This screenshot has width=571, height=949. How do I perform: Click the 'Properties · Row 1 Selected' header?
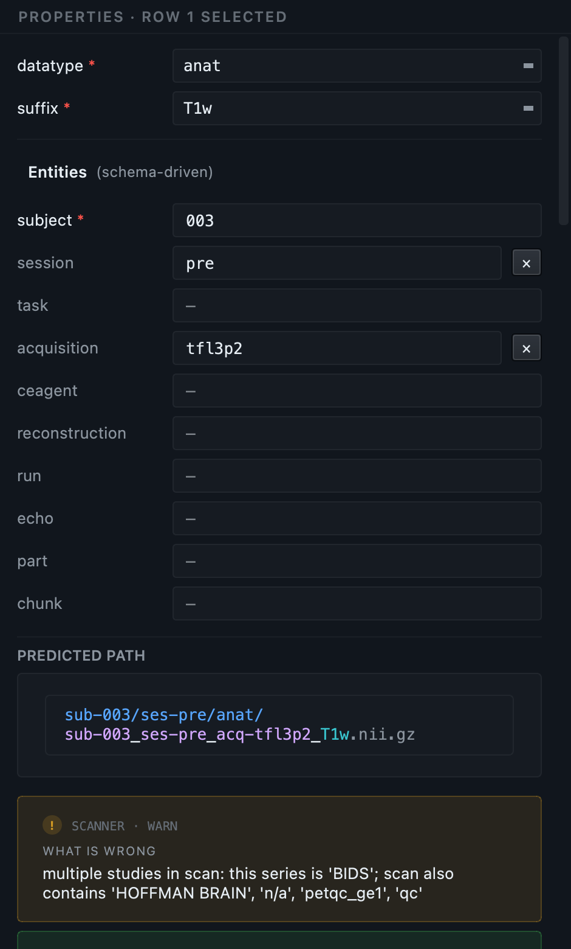coord(152,17)
